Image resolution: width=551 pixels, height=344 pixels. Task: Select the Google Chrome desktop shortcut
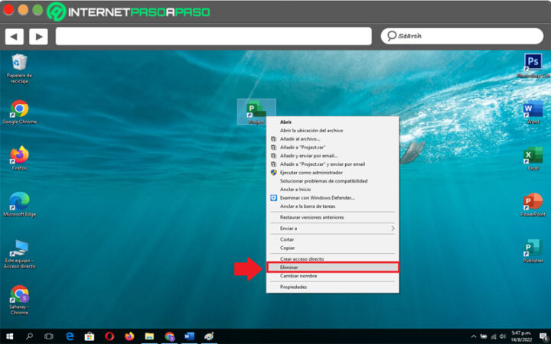click(x=19, y=112)
